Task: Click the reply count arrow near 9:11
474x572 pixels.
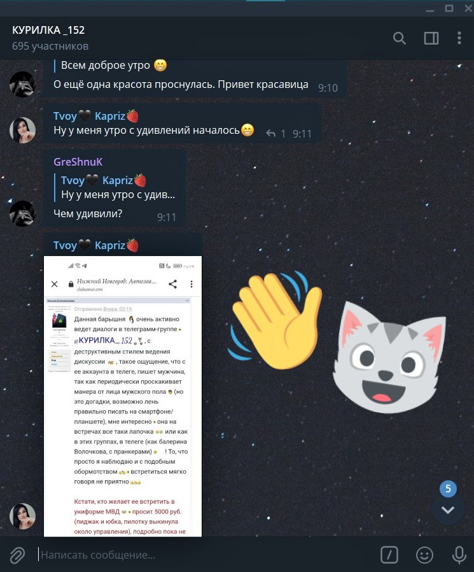Action: tap(275, 134)
